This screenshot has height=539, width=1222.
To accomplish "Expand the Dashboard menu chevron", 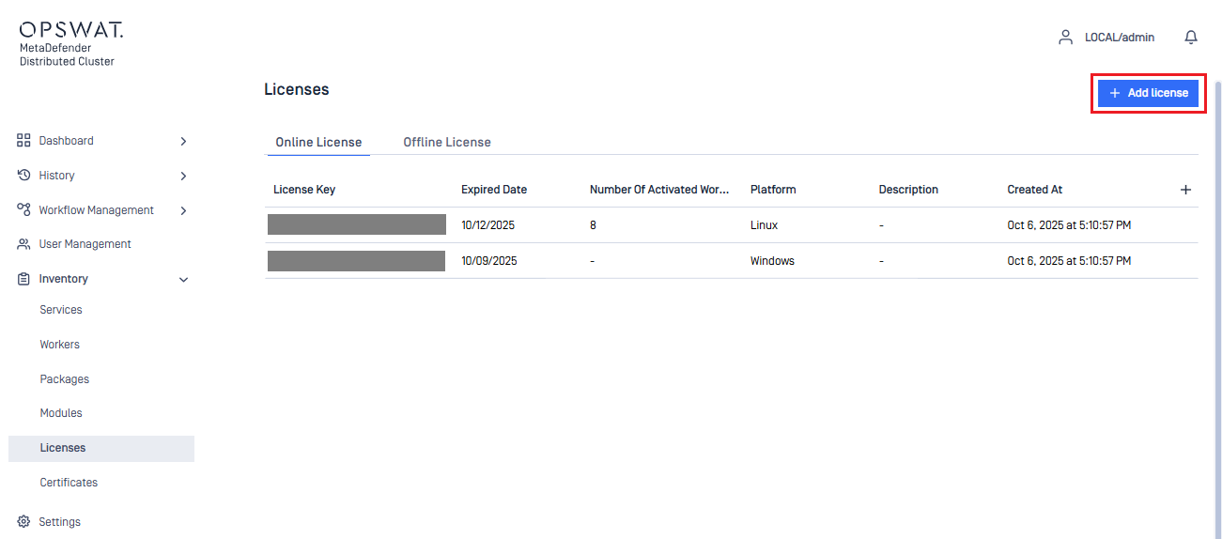I will (183, 141).
